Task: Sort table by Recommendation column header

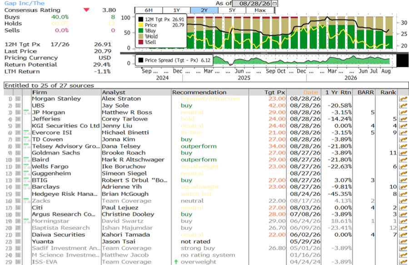Action: (x=210, y=92)
